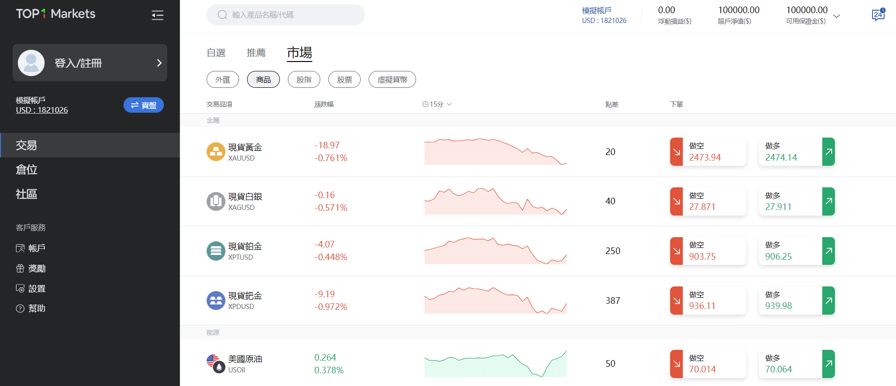Select the 虛擬貨幣 crypto filter
Viewport: 896px width, 386px height.
click(392, 79)
